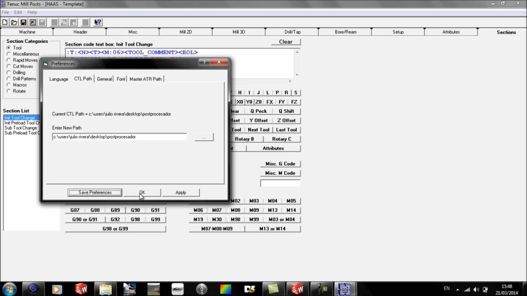This screenshot has width=527, height=296.
Task: Click the M13 or M14 button
Action: [273, 229]
